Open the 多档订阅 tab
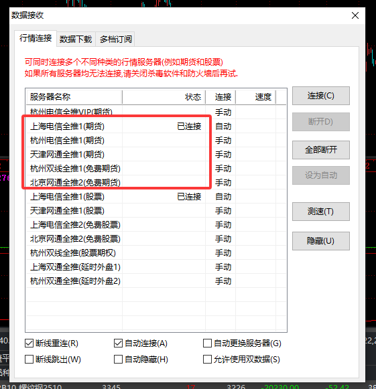The width and height of the screenshot is (376, 389). (x=116, y=40)
